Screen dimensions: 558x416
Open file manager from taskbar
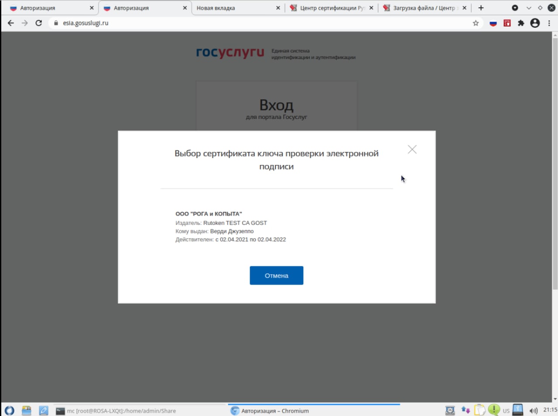click(x=27, y=410)
